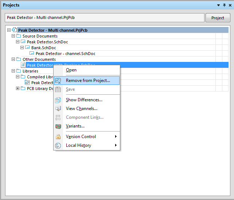Click the Show Differences icon
Image resolution: width=234 pixels, height=200 pixels.
click(x=58, y=100)
